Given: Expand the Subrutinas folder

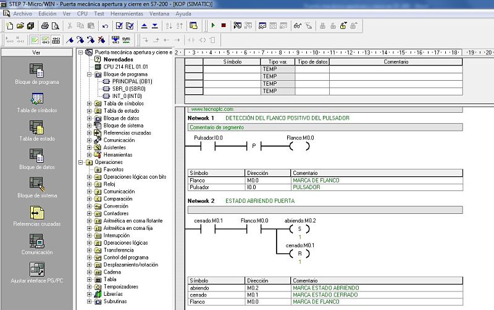Looking at the screenshot, I should [x=89, y=301].
